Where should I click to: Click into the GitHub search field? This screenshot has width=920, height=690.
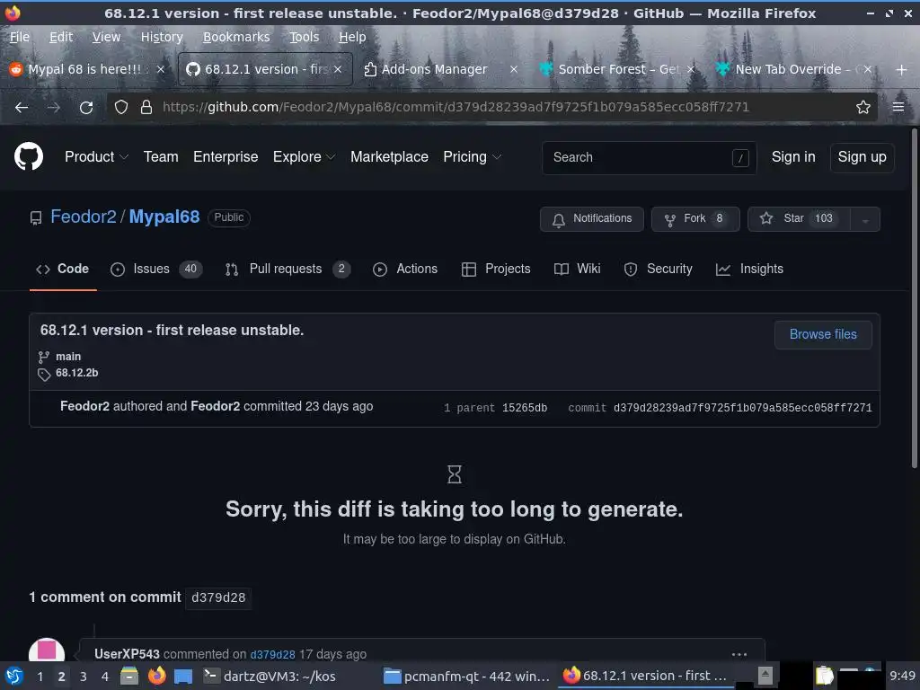coord(649,157)
